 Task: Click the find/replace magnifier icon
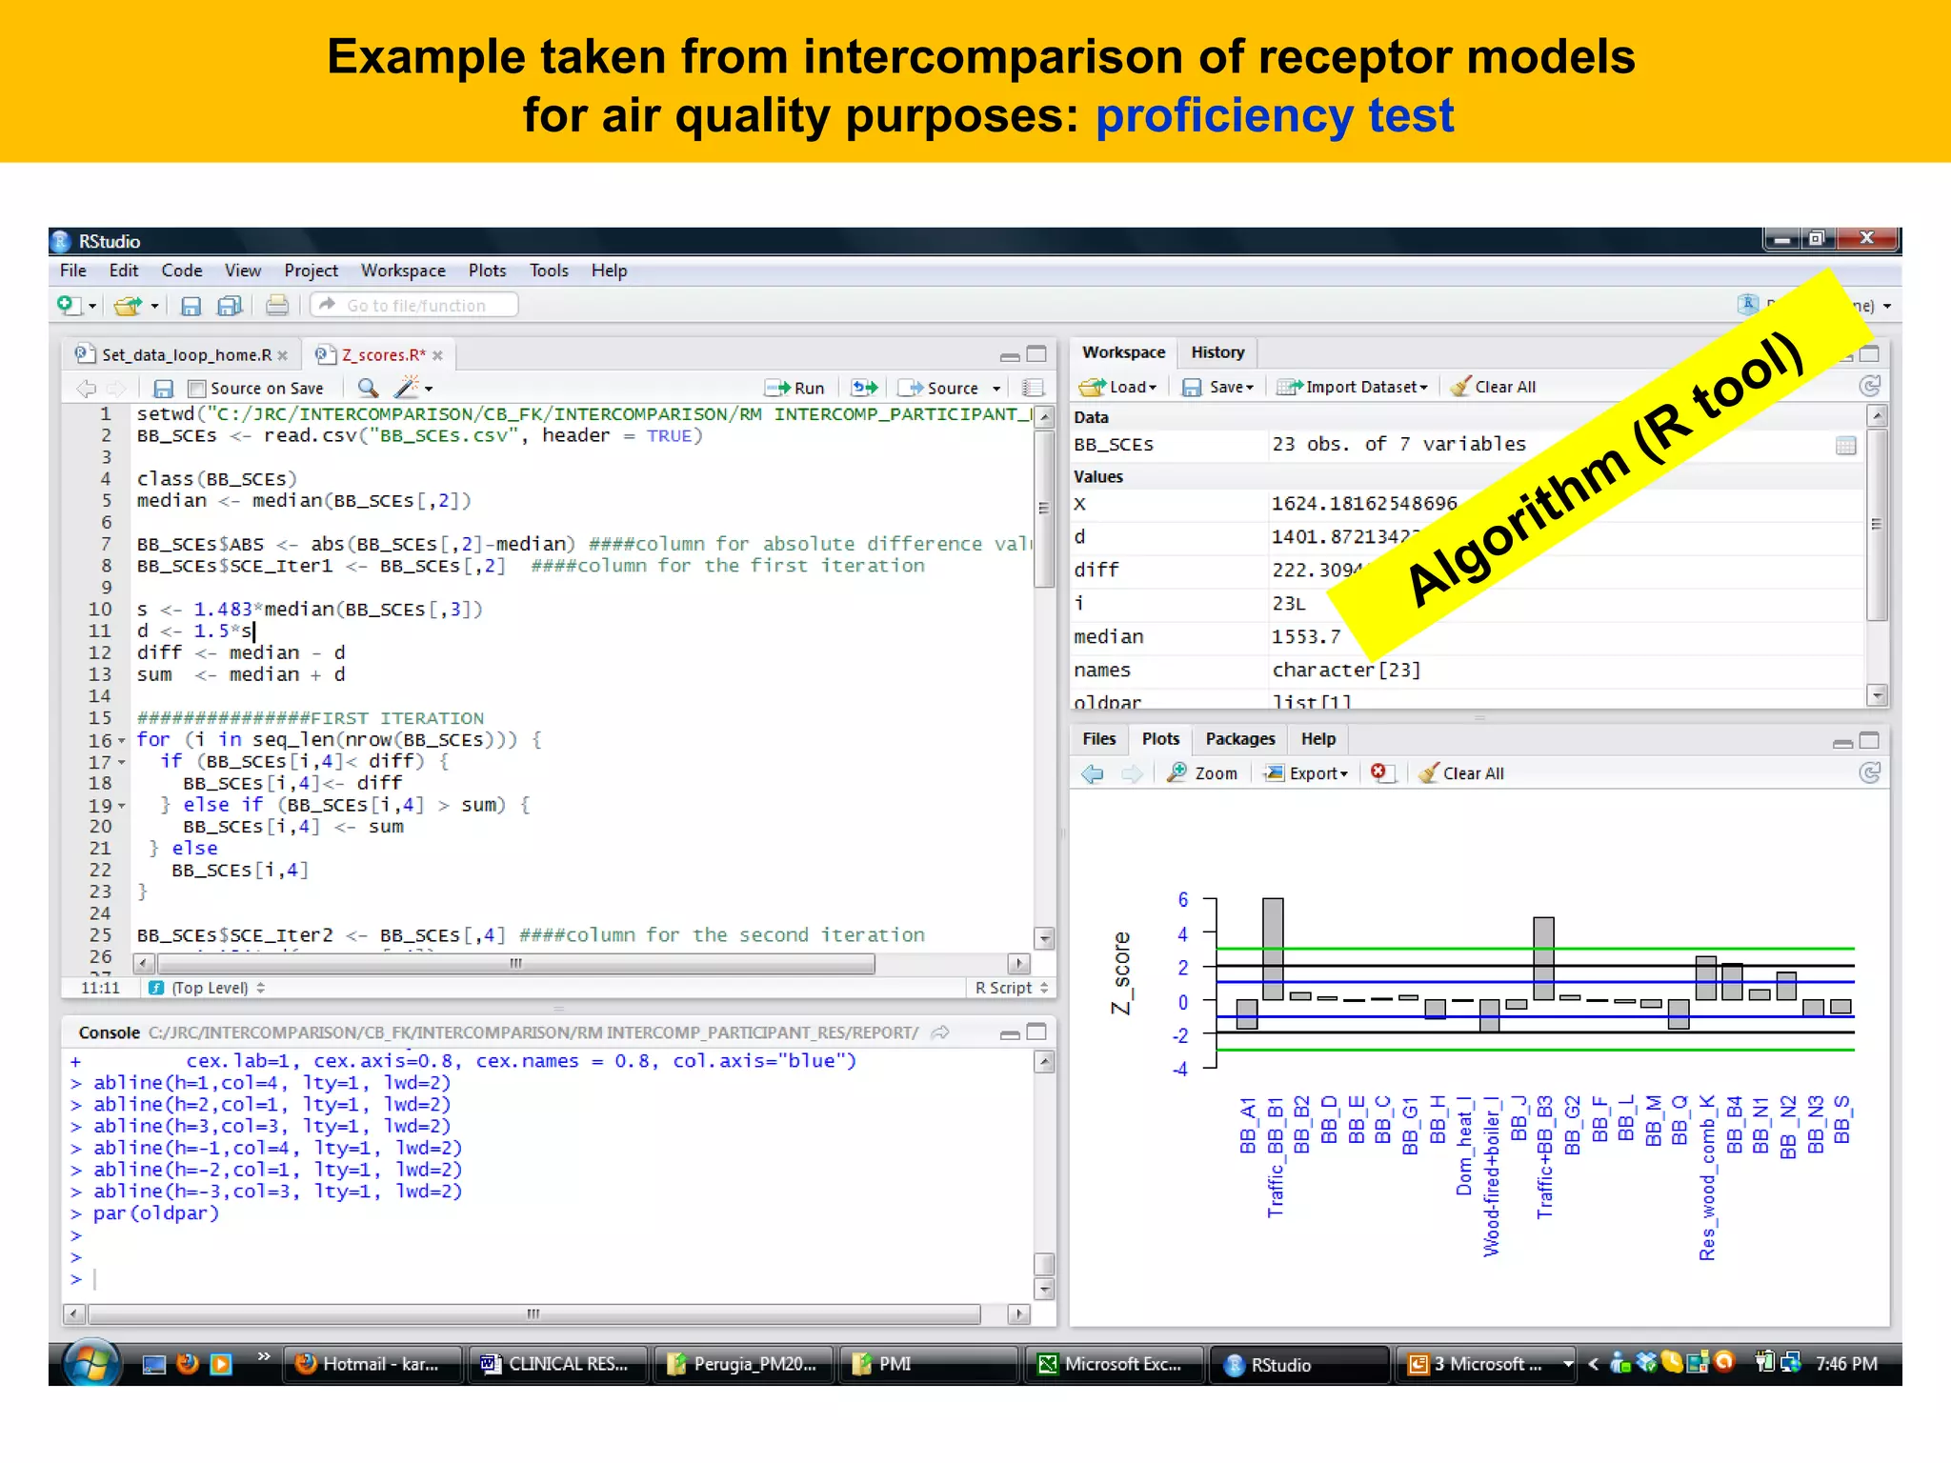coord(368,388)
